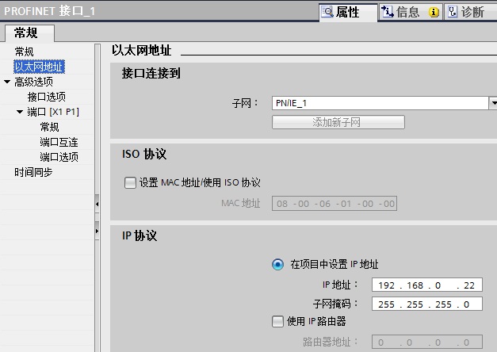The width and height of the screenshot is (497, 352).
Task: Click the IP 地址 field 192.168.0.22
Action: click(427, 285)
